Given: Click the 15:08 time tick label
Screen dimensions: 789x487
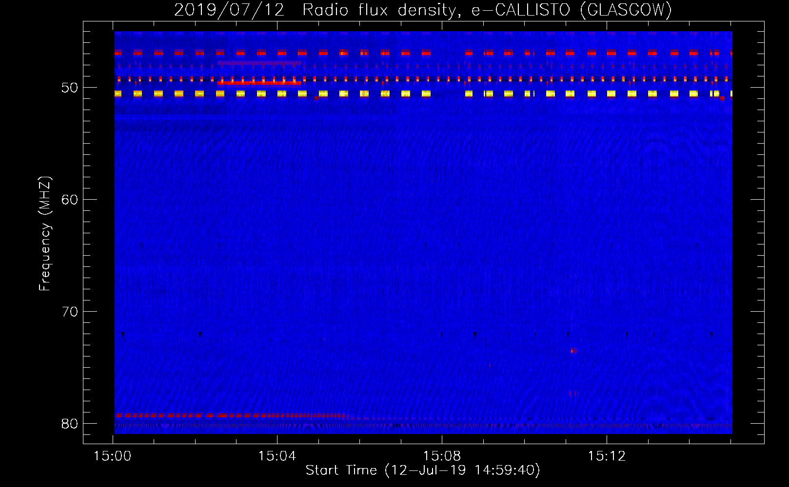Looking at the screenshot, I should pos(442,456).
